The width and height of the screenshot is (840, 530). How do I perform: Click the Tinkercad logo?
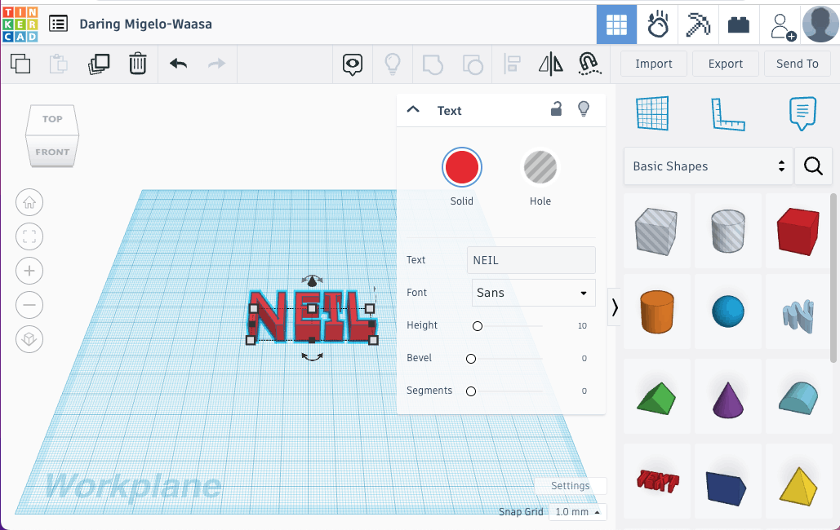pos(20,24)
